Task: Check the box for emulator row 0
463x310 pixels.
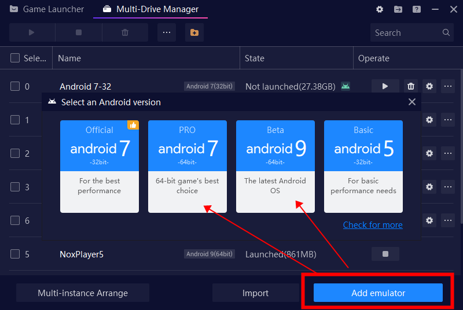Action: pyautogui.click(x=15, y=86)
